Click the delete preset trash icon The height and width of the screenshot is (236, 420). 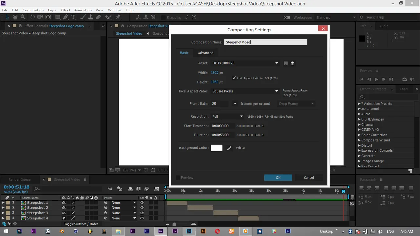point(293,63)
